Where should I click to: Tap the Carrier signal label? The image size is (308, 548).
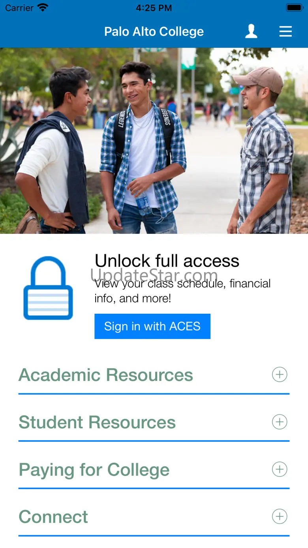19,8
